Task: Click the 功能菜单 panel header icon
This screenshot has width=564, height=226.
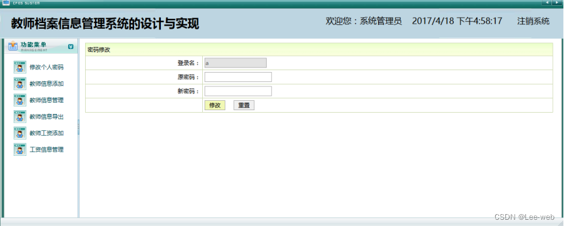Action: point(13,46)
